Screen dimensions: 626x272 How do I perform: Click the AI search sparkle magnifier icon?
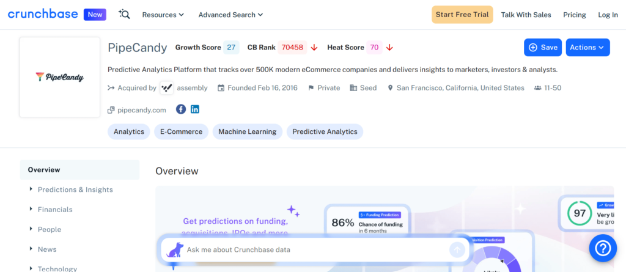125,15
